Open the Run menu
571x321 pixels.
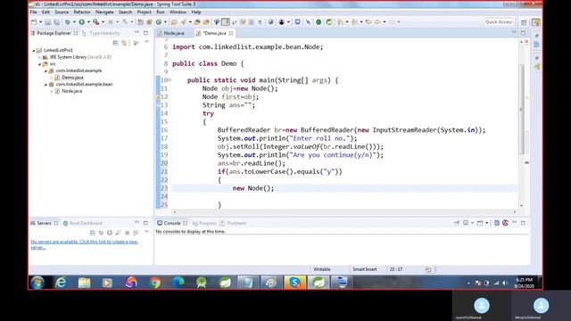[161, 12]
